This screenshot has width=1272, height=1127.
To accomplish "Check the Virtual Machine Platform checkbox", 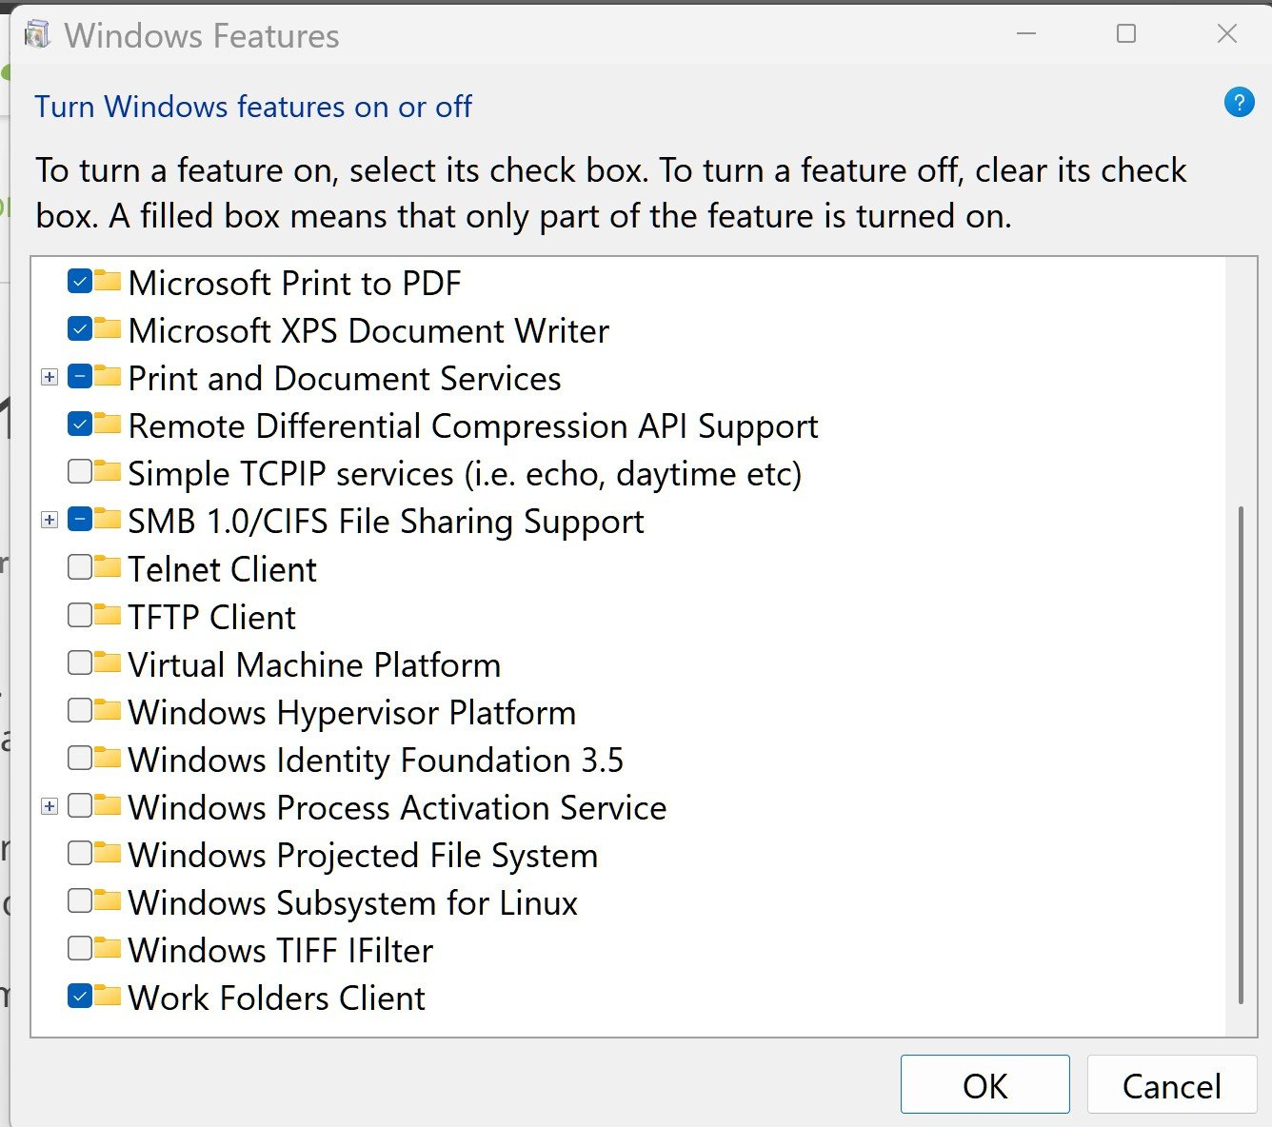I will click(80, 662).
